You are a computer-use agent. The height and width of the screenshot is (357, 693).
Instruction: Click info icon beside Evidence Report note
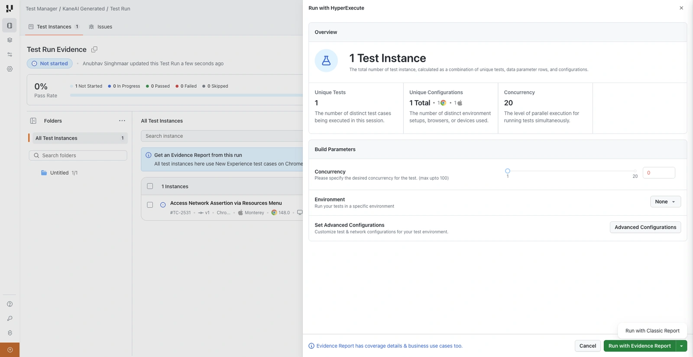pyautogui.click(x=311, y=346)
